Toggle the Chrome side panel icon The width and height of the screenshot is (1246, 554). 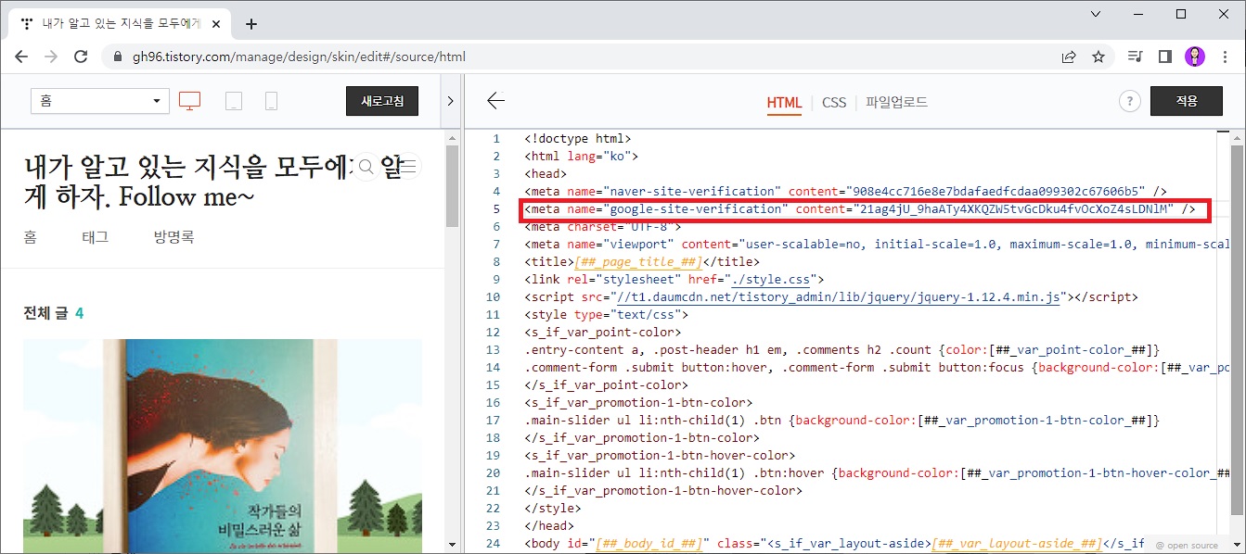pyautogui.click(x=1164, y=57)
